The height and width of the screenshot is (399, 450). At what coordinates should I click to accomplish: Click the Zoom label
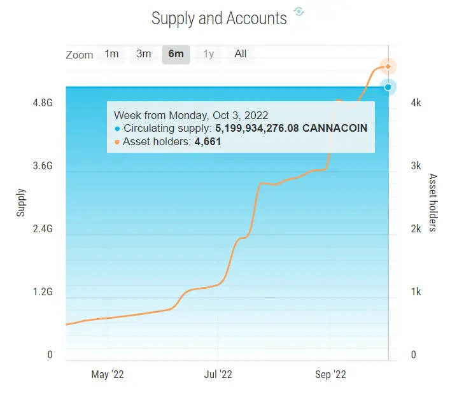tap(80, 55)
